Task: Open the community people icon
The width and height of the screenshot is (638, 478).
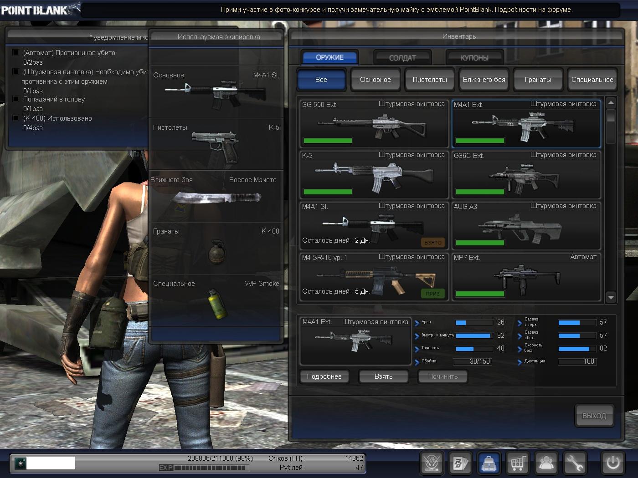Action: coord(546,463)
